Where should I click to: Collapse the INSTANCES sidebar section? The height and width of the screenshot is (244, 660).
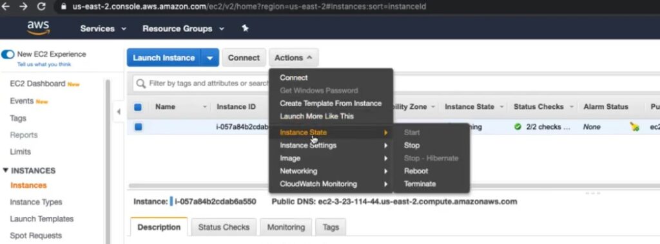(5, 171)
